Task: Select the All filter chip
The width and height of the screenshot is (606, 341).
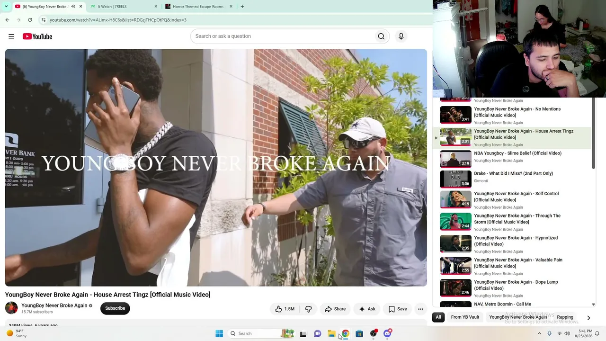Action: tap(438, 317)
